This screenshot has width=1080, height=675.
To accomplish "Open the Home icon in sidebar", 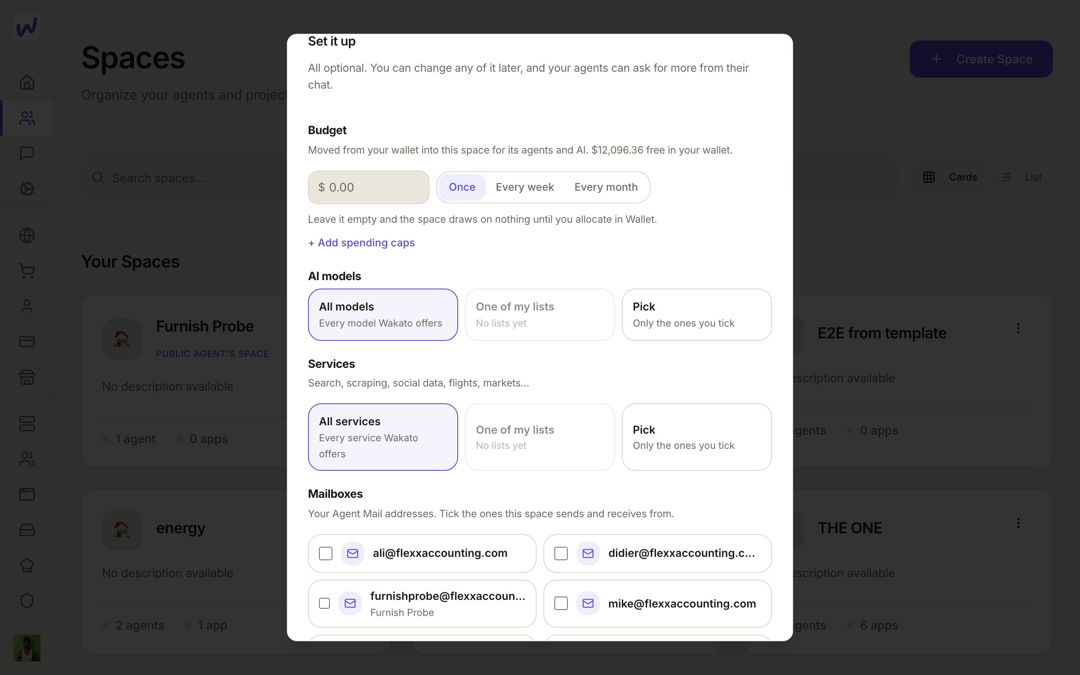I will [27, 82].
